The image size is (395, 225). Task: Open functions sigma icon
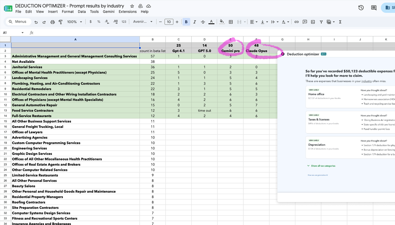tap(340, 22)
